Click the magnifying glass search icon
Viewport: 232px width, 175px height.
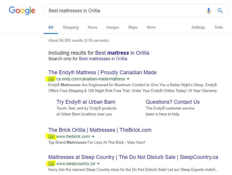(220, 11)
